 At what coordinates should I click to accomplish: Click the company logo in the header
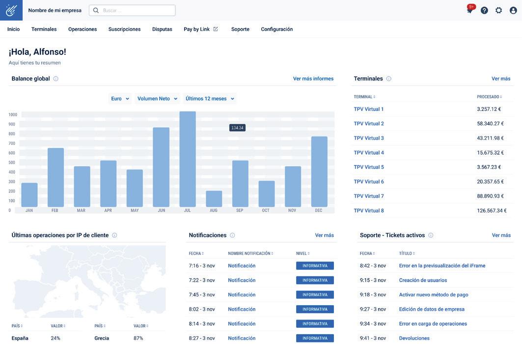click(11, 10)
